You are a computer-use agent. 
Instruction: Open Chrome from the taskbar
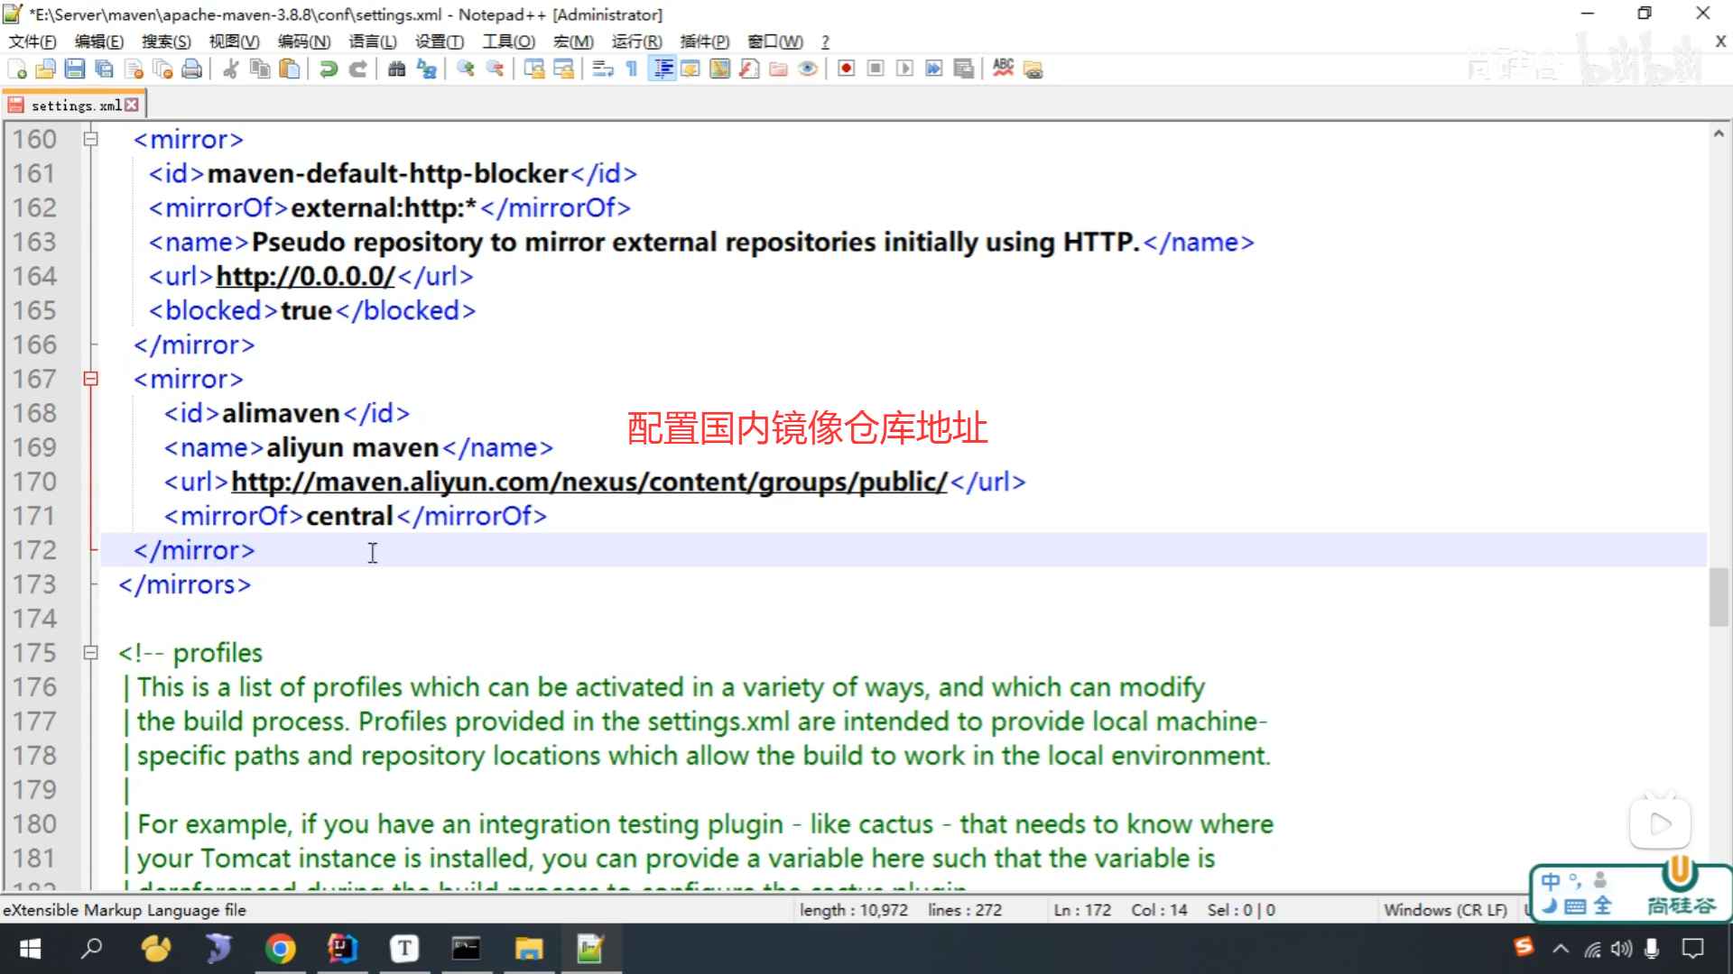[281, 949]
